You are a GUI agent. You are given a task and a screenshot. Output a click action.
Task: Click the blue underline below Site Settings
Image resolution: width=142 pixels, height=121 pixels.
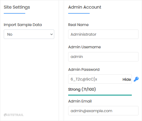coord(14,13)
